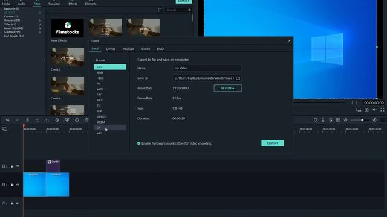Click the Name field showing My Video
This screenshot has width=387, height=217.
coord(207,68)
